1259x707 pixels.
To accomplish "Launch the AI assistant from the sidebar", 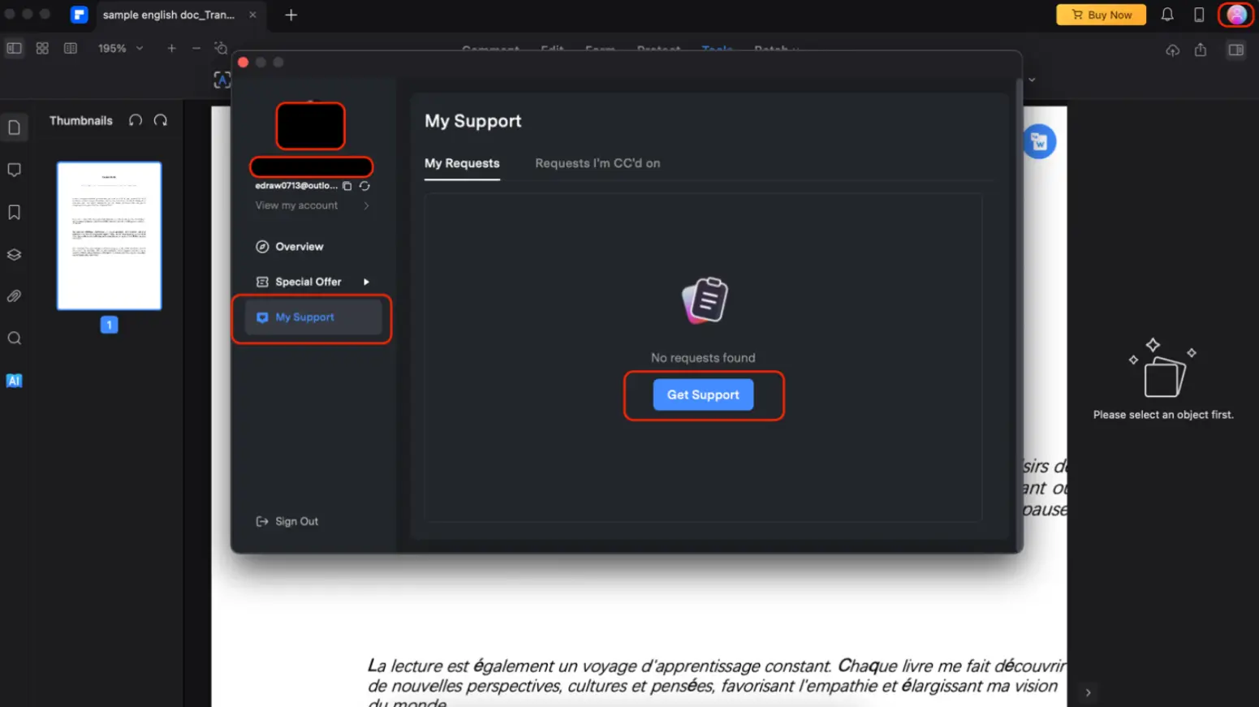I will 14,380.
